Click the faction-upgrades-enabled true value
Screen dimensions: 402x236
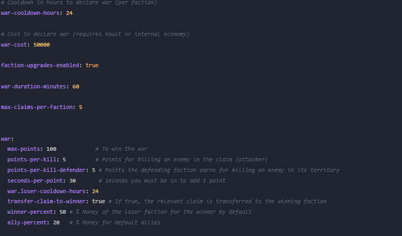pyautogui.click(x=92, y=65)
